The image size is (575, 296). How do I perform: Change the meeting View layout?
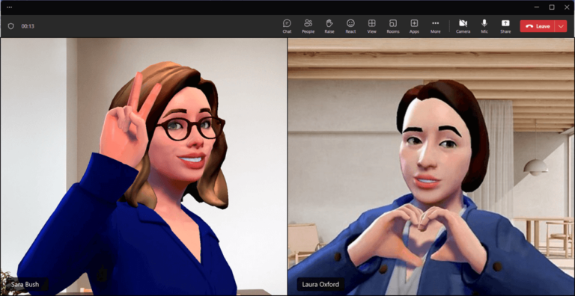tap(372, 26)
